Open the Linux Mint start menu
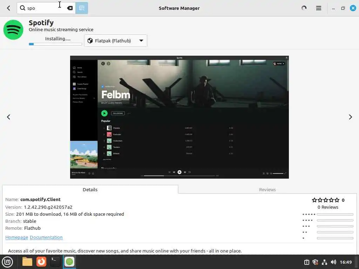 [7, 262]
